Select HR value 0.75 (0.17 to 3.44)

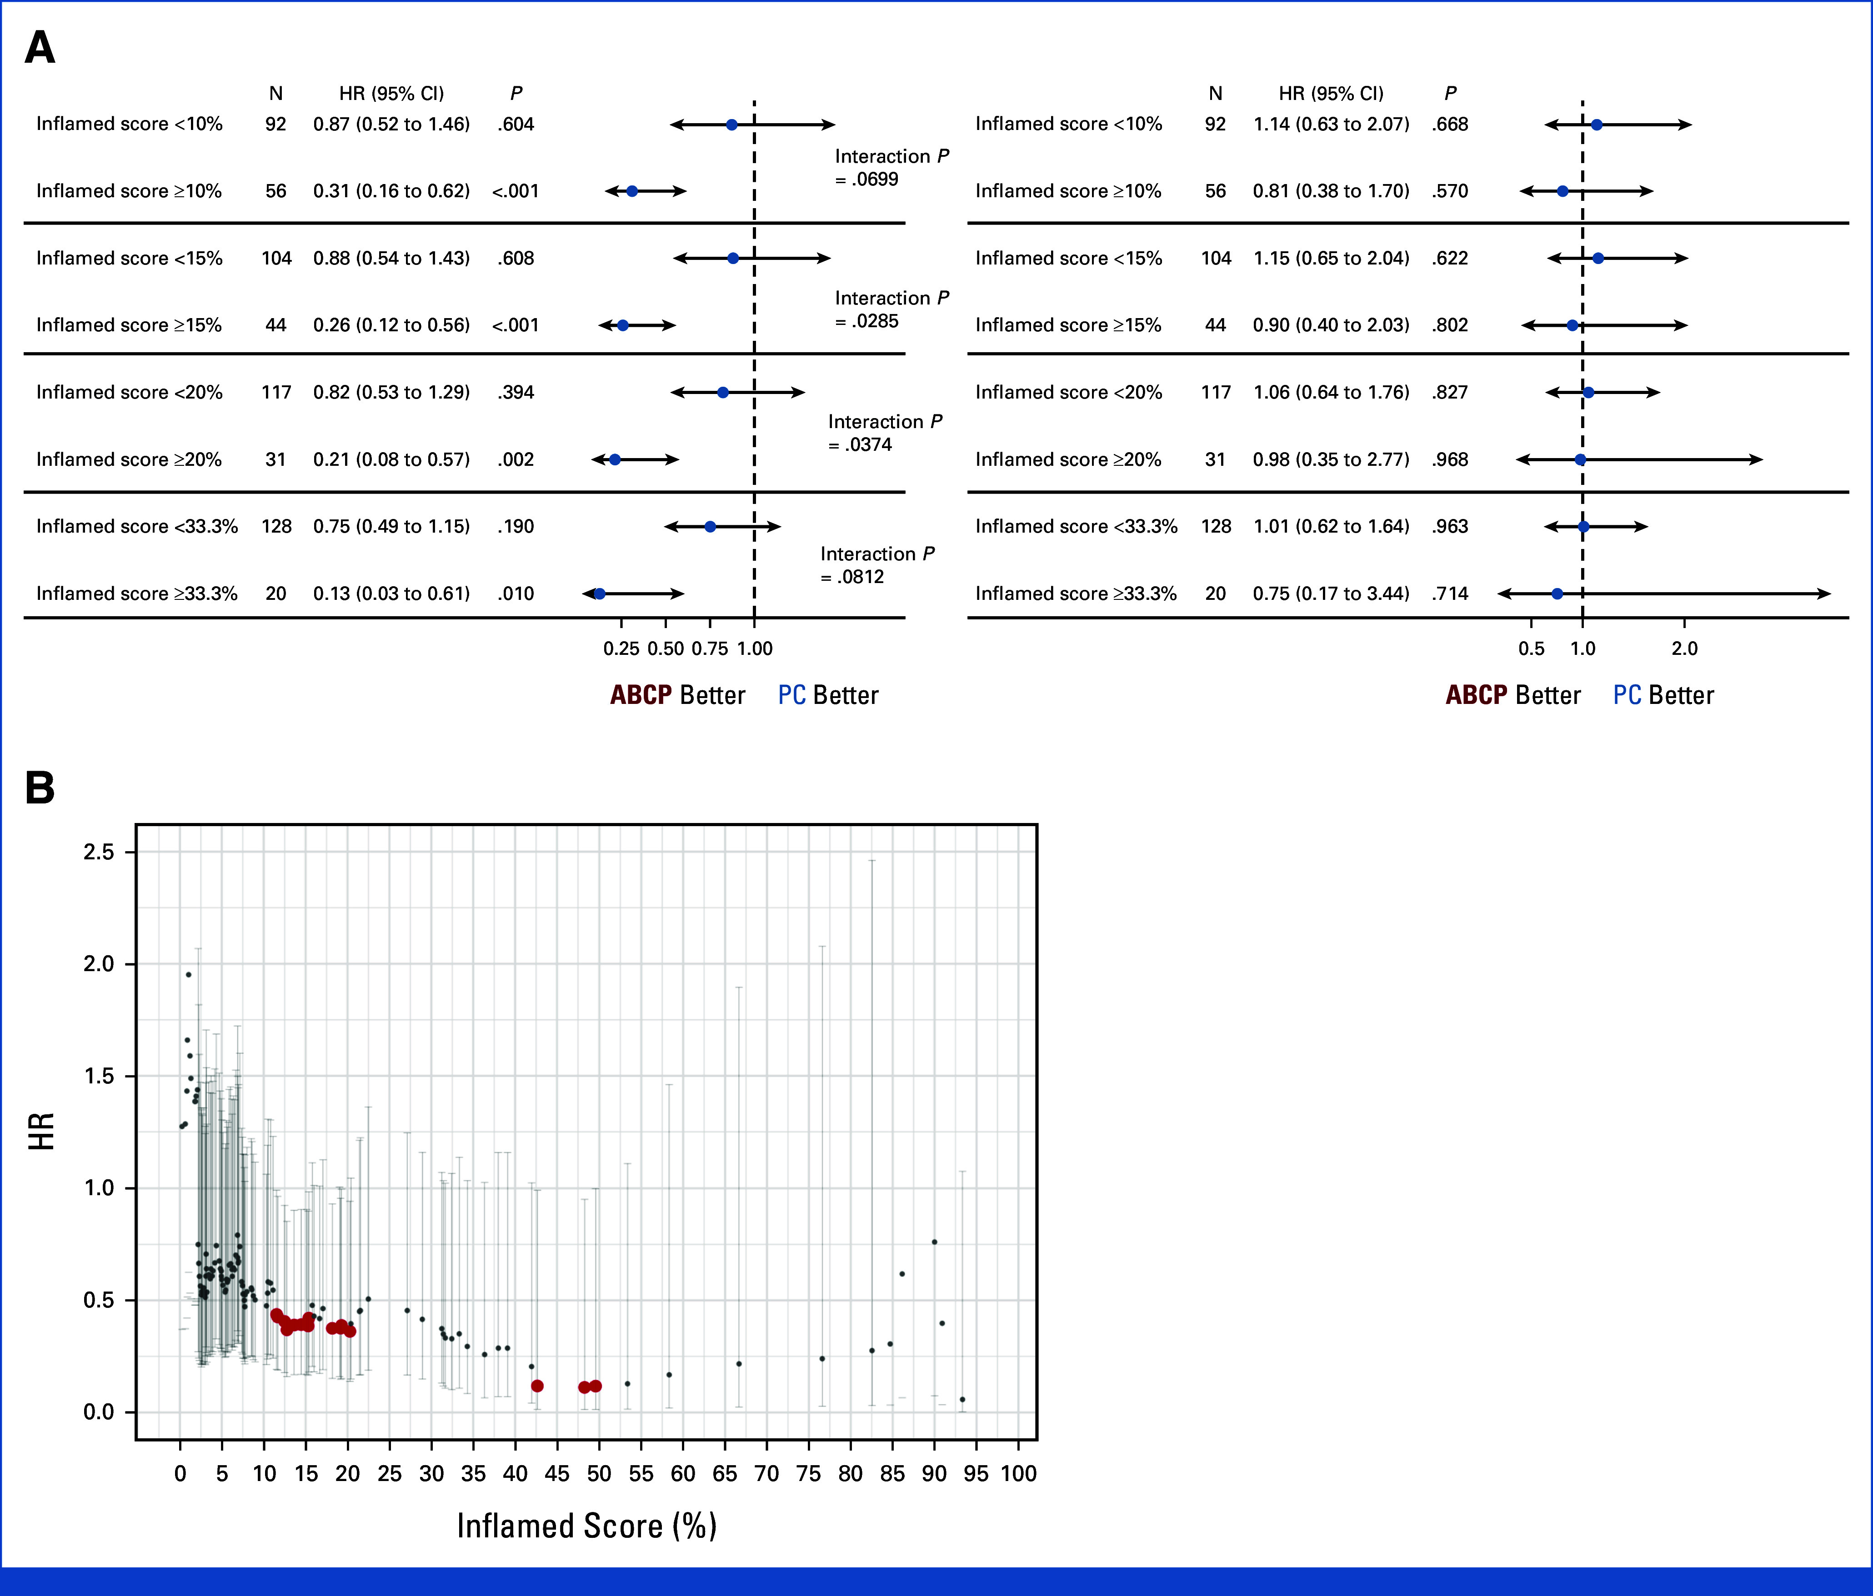click(1332, 594)
